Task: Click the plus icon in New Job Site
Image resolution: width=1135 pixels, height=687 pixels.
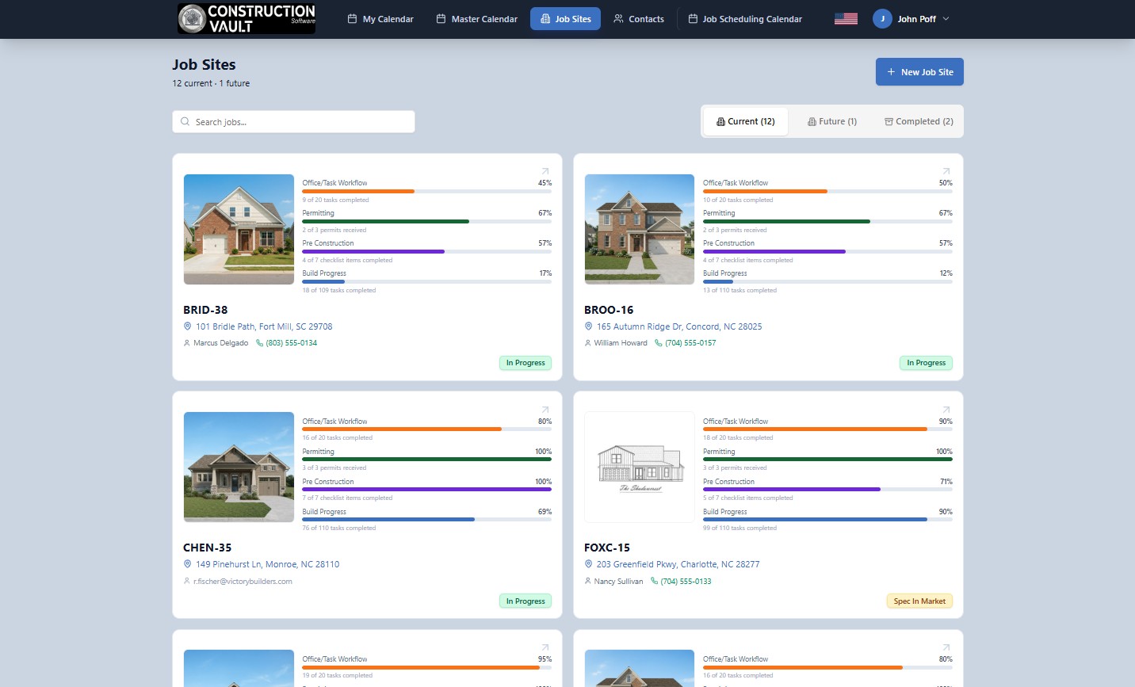Action: 891,72
